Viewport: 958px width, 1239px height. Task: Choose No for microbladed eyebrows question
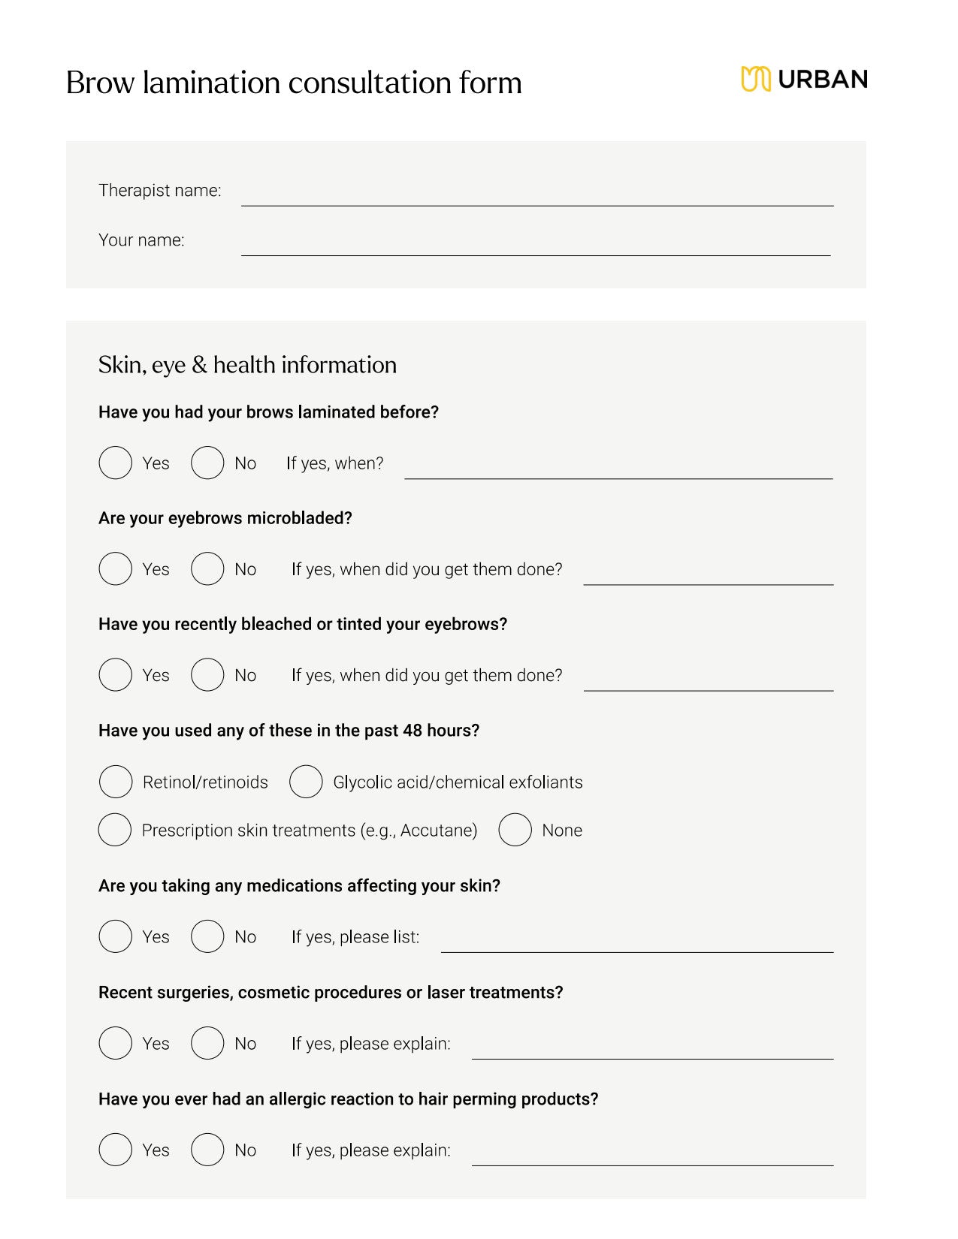click(x=207, y=568)
